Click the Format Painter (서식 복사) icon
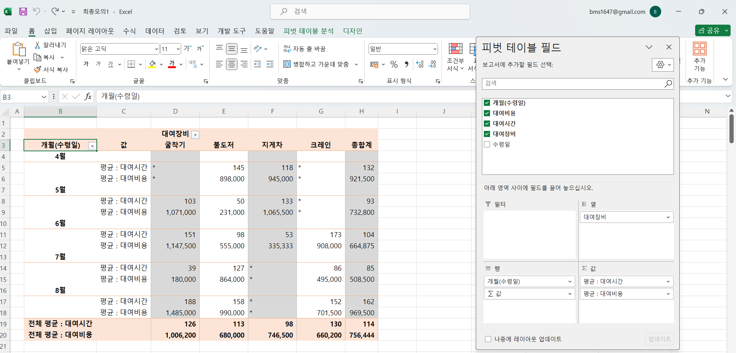 click(38, 70)
